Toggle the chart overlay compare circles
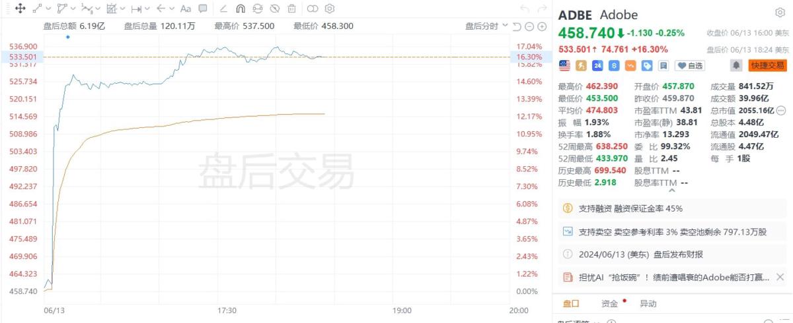The image size is (793, 323). coord(313,9)
